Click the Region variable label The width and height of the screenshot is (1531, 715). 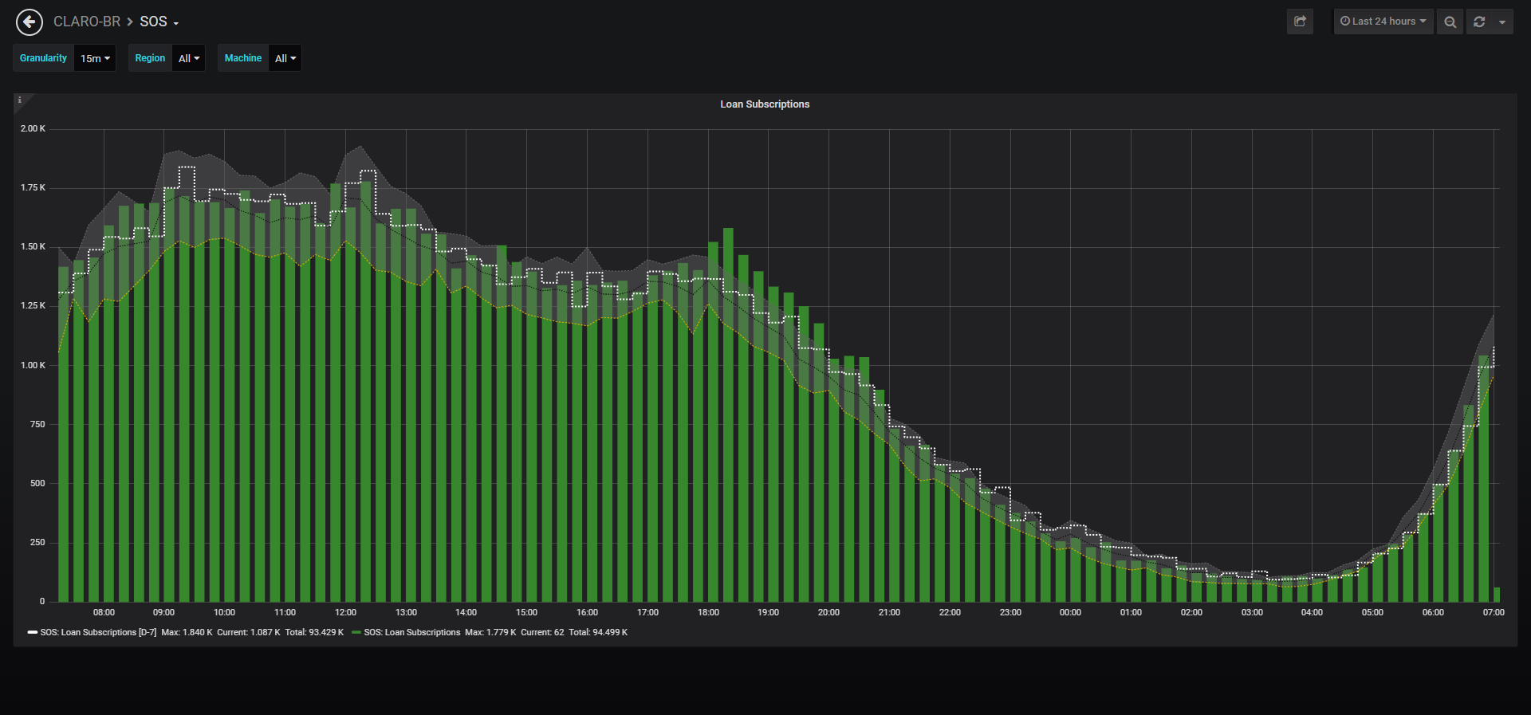coord(150,58)
